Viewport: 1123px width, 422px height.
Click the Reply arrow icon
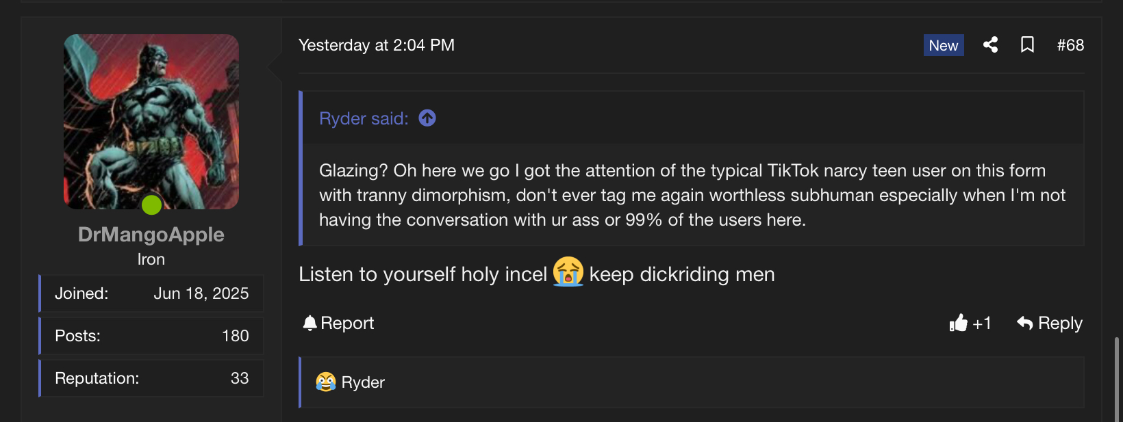1025,323
